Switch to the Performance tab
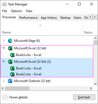The width and height of the screenshot is (98, 104). [28, 18]
